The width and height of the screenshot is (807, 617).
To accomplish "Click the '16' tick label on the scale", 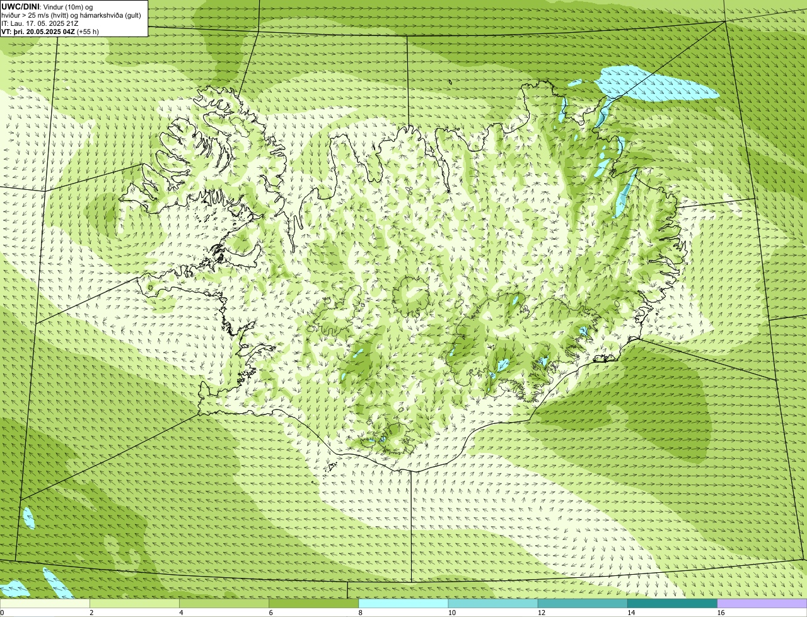I will (721, 613).
